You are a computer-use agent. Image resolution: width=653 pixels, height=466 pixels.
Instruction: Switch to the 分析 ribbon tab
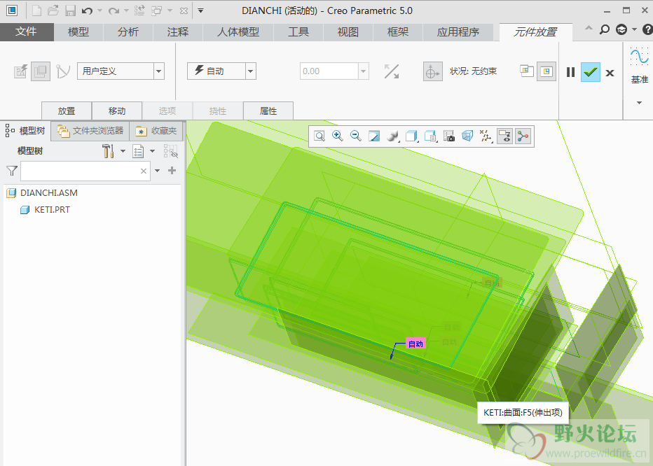(128, 32)
